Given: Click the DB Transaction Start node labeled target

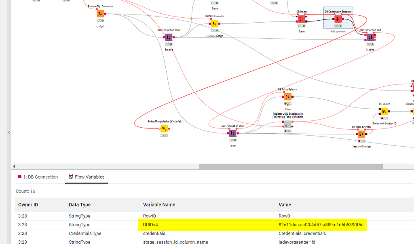Looking at the screenshot, I should (x=232, y=133).
